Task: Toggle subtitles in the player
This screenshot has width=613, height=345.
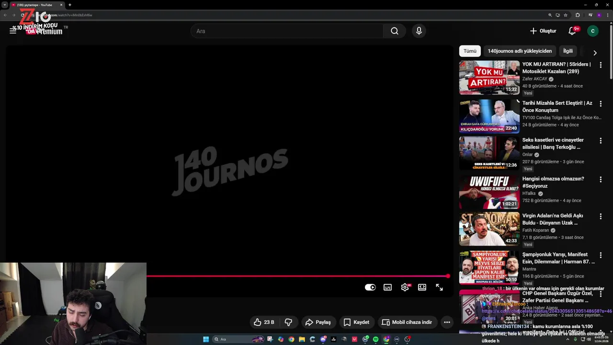Action: (388, 287)
